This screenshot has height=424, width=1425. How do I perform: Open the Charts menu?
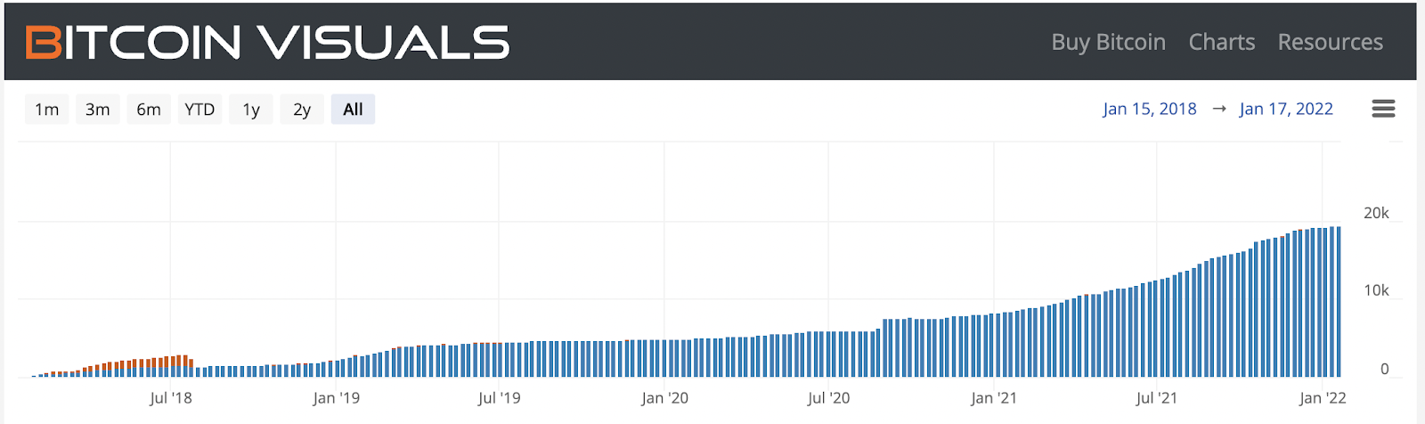click(1222, 42)
